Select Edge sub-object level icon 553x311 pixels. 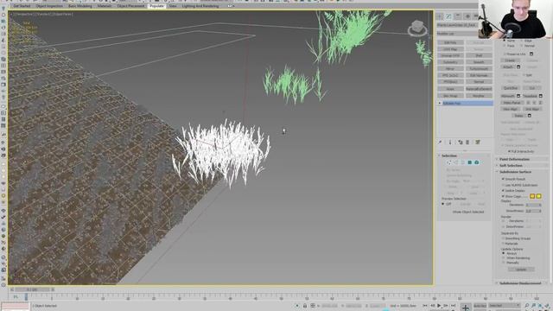pos(455,162)
